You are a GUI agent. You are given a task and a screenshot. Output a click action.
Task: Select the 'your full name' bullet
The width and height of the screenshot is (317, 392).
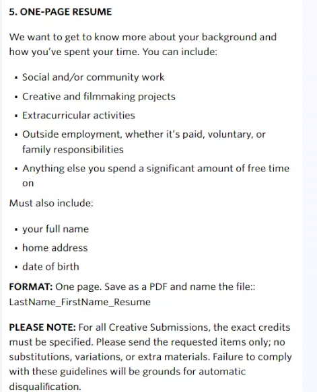[56, 229]
